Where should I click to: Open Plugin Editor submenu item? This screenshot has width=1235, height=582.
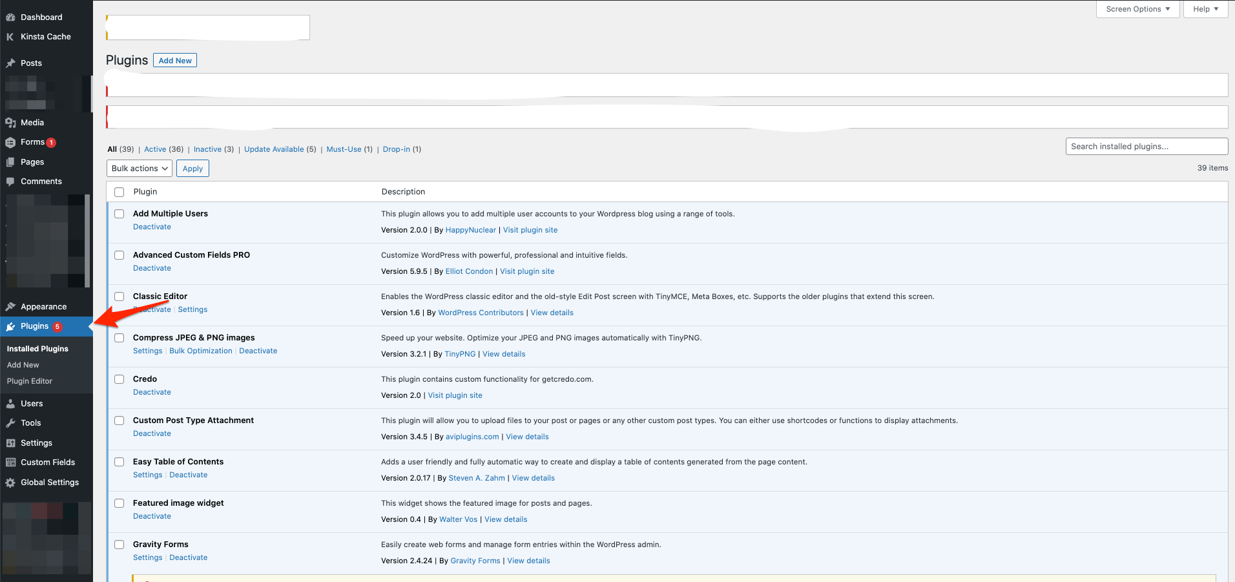[30, 381]
